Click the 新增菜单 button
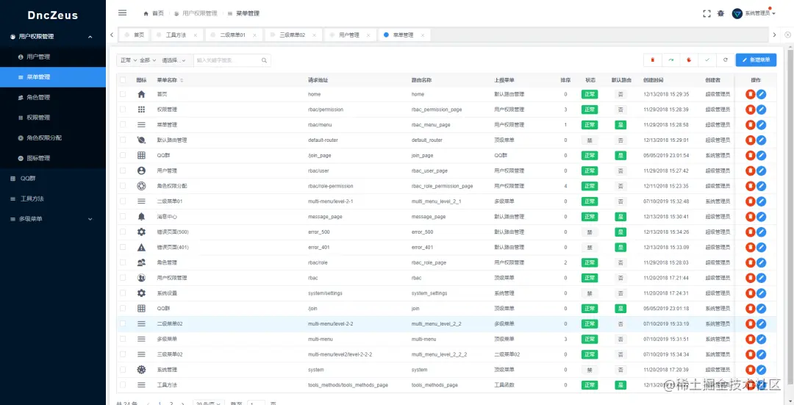This screenshot has width=794, height=405. [x=756, y=60]
